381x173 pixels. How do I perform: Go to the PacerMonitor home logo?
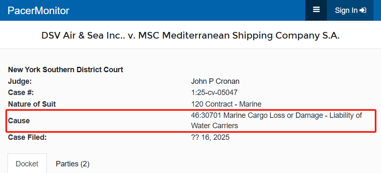[x=38, y=11]
